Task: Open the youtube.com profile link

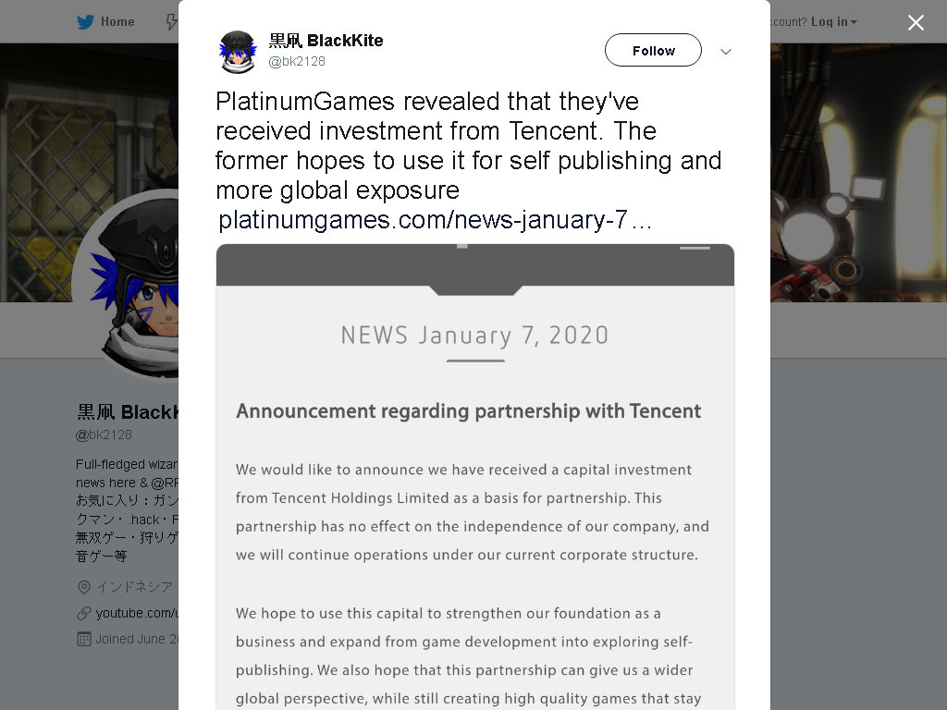Action: tap(137, 614)
